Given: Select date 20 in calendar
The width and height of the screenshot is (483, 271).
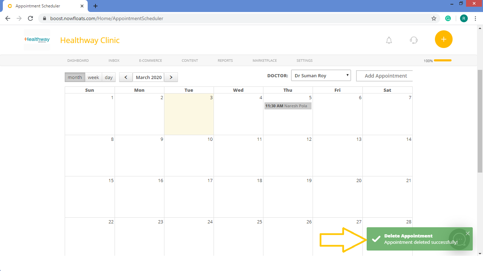Looking at the screenshot, I should [359, 181].
